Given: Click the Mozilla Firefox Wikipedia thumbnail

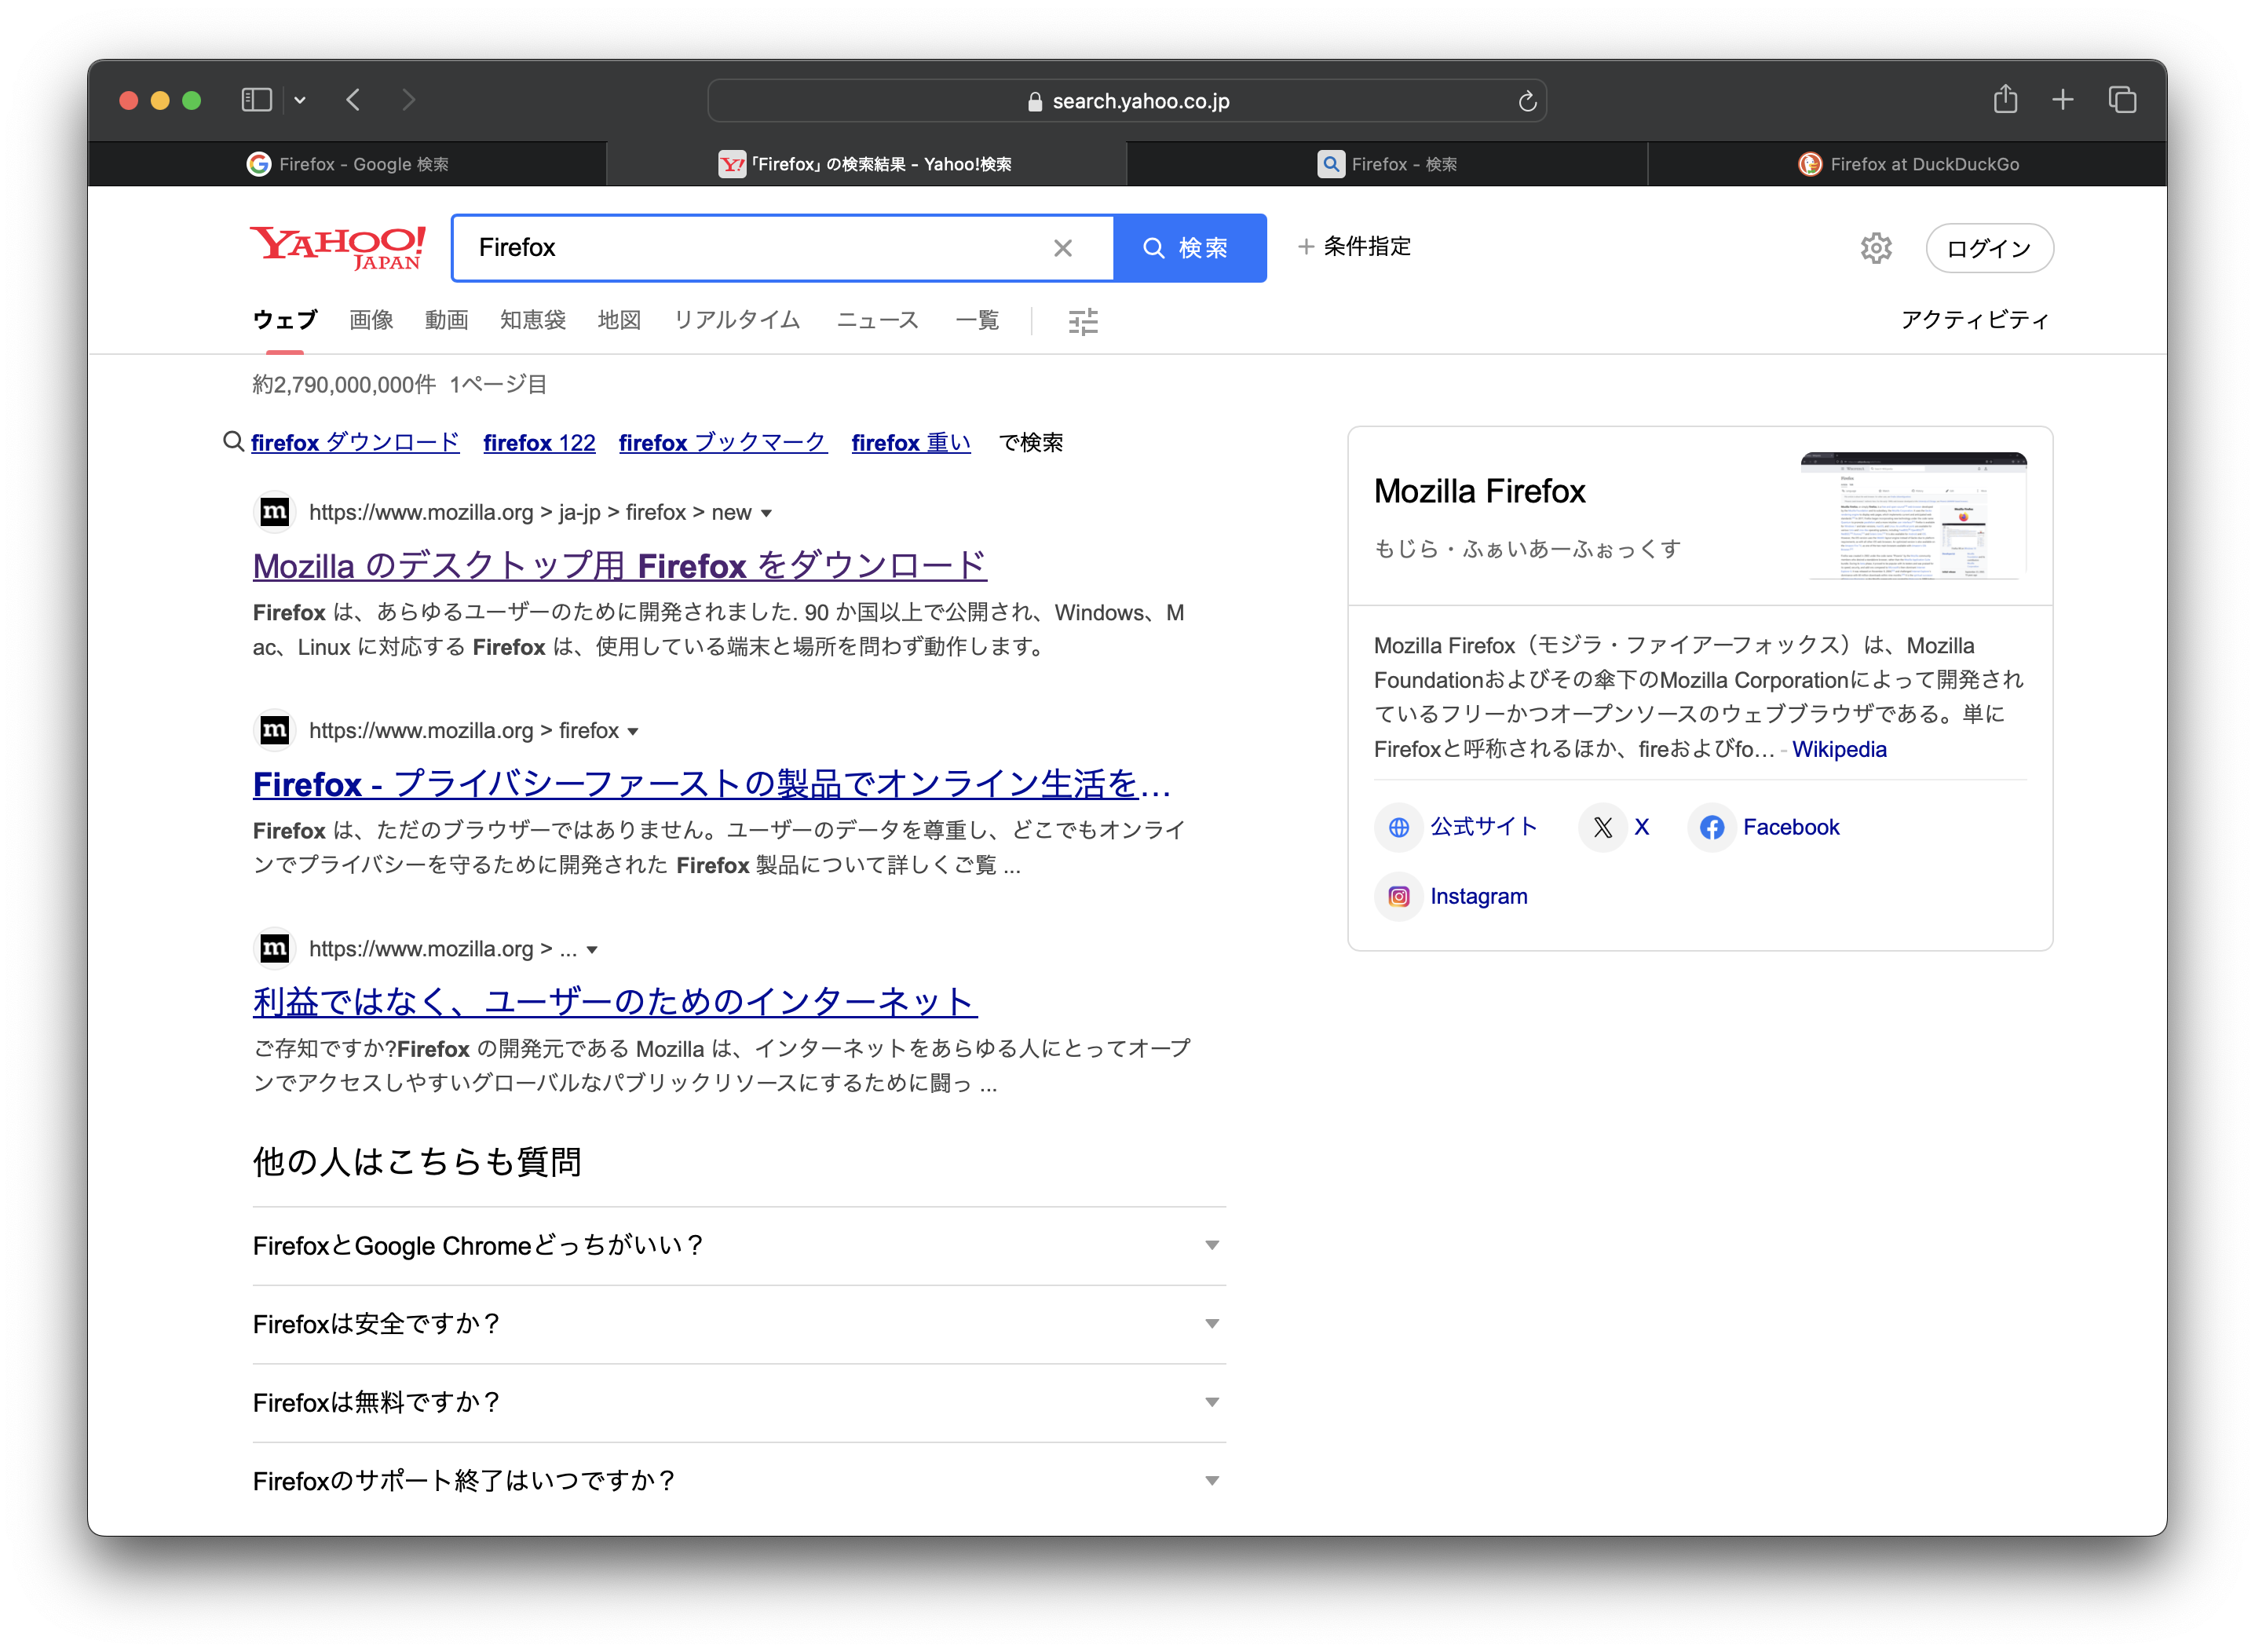Looking at the screenshot, I should coord(1913,516).
